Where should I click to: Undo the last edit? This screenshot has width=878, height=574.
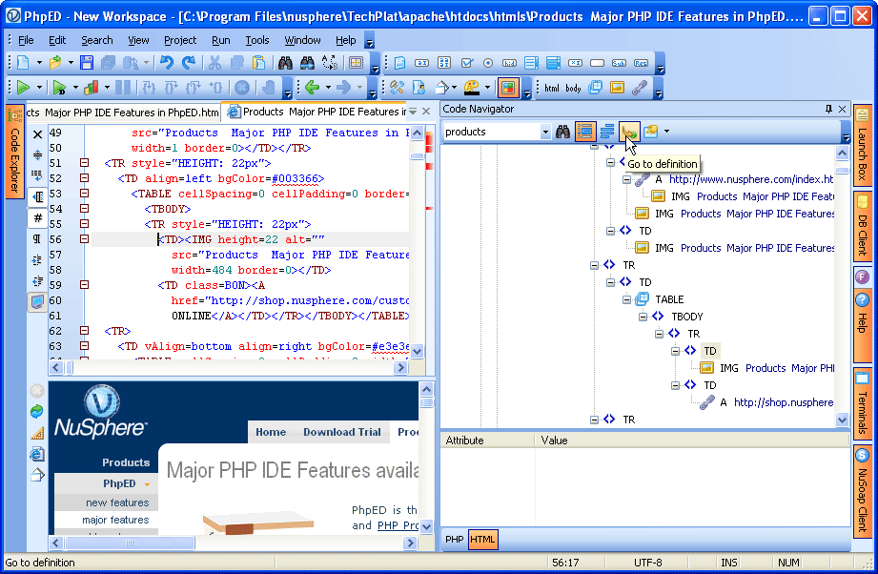pos(166,62)
